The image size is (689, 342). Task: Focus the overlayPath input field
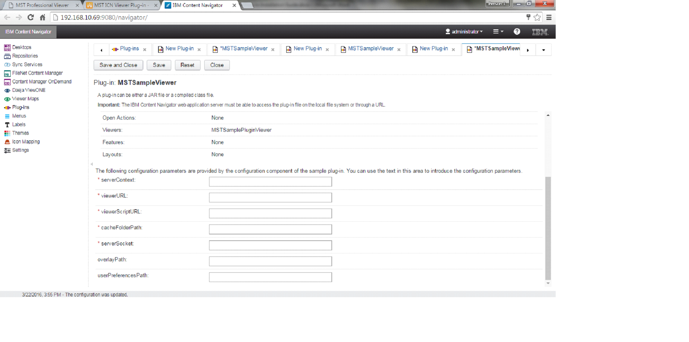click(x=270, y=261)
